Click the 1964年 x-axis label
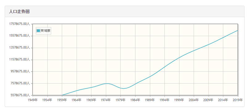 [x=77, y=100]
